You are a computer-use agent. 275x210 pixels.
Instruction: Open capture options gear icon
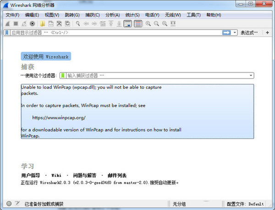tap(33, 23)
